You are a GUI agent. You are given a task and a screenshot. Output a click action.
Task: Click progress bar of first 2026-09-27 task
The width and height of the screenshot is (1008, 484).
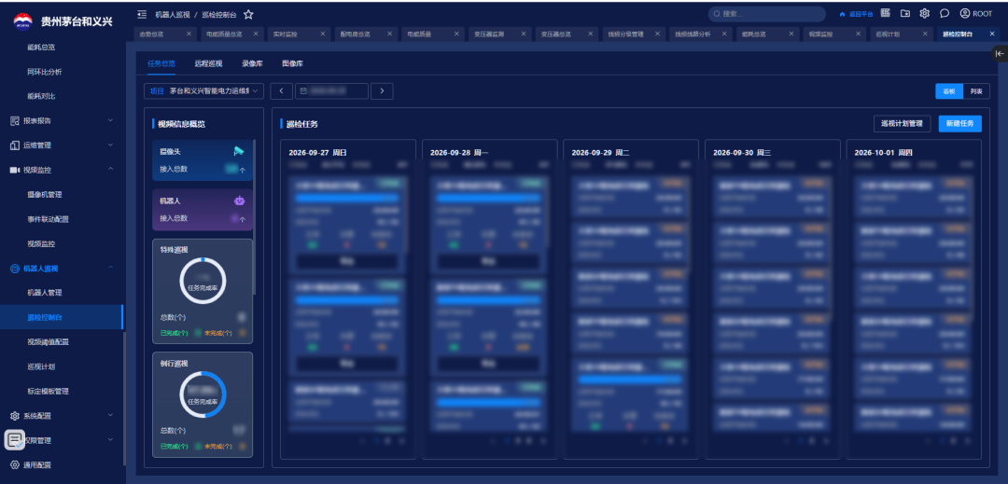tap(346, 199)
